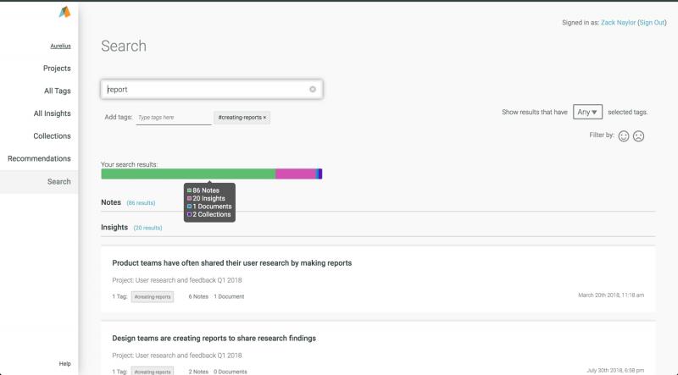
Task: Click the Aurelius account link
Action: tap(60, 46)
